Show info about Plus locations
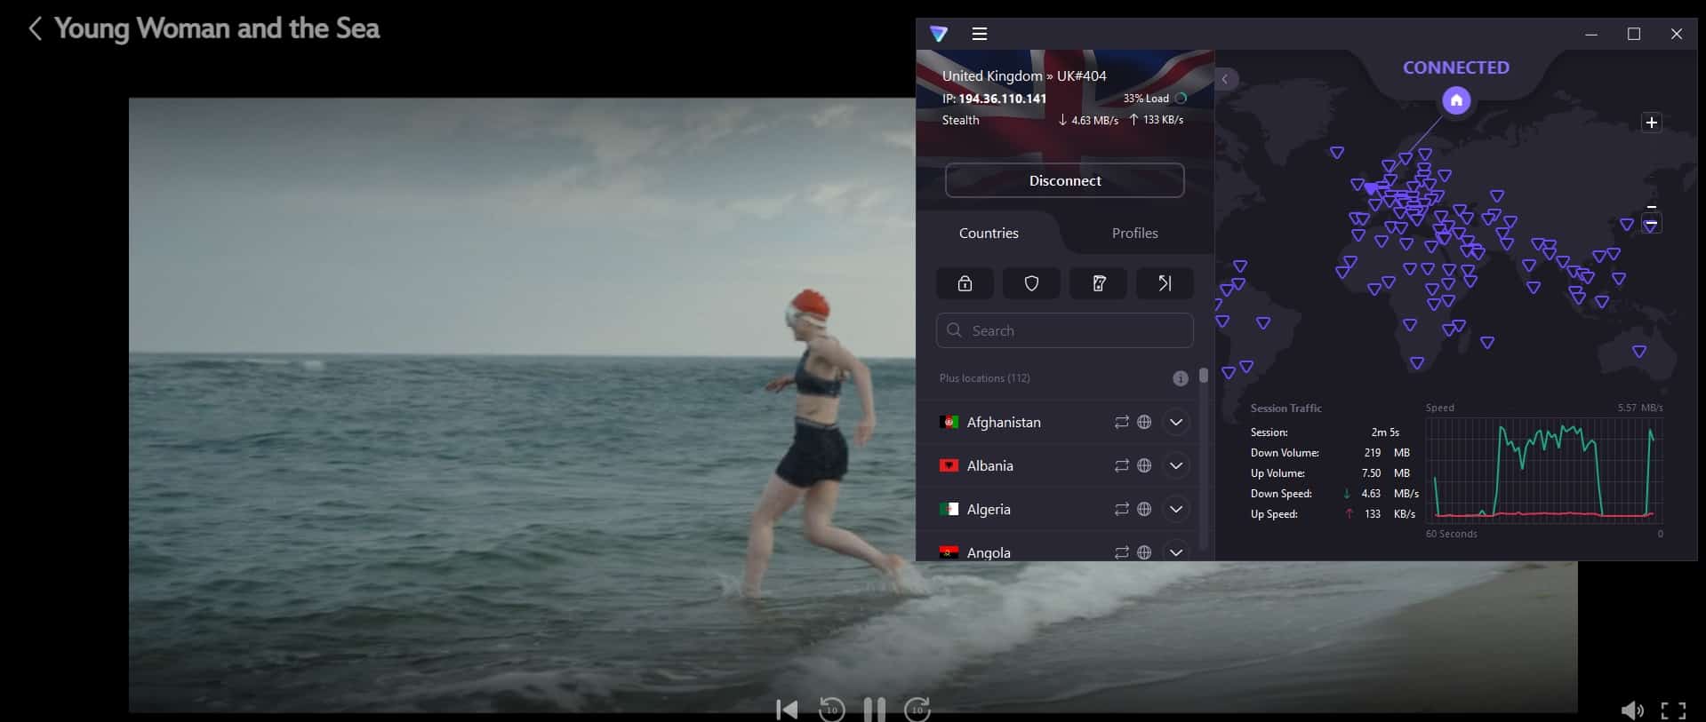This screenshot has width=1706, height=722. tap(1180, 378)
